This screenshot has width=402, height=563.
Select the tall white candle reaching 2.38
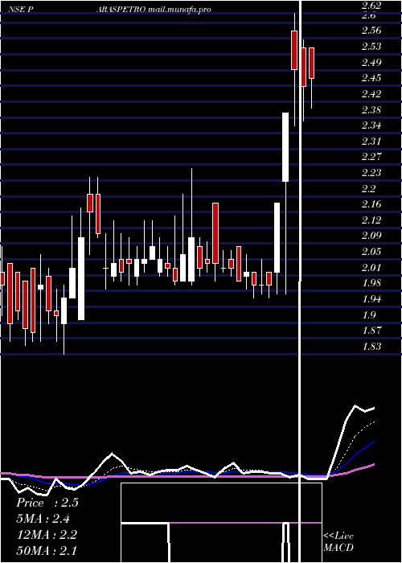(285, 147)
